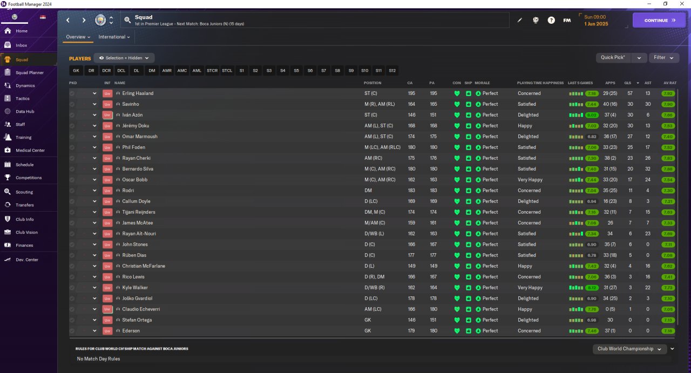Click Claudio Echeverri's Unr status badge

click(x=107, y=309)
